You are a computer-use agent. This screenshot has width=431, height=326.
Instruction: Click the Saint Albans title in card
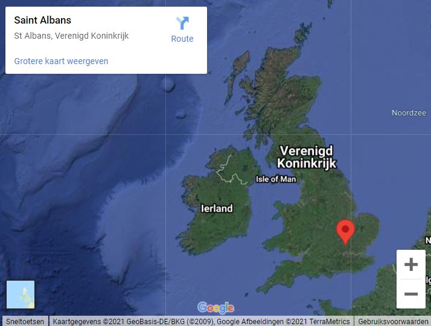pos(43,20)
